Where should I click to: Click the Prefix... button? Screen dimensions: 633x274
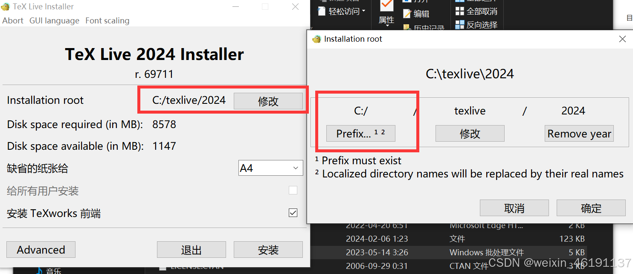pos(360,133)
